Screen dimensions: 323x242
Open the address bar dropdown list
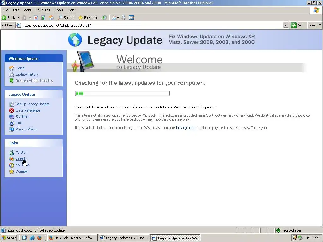coord(285,25)
